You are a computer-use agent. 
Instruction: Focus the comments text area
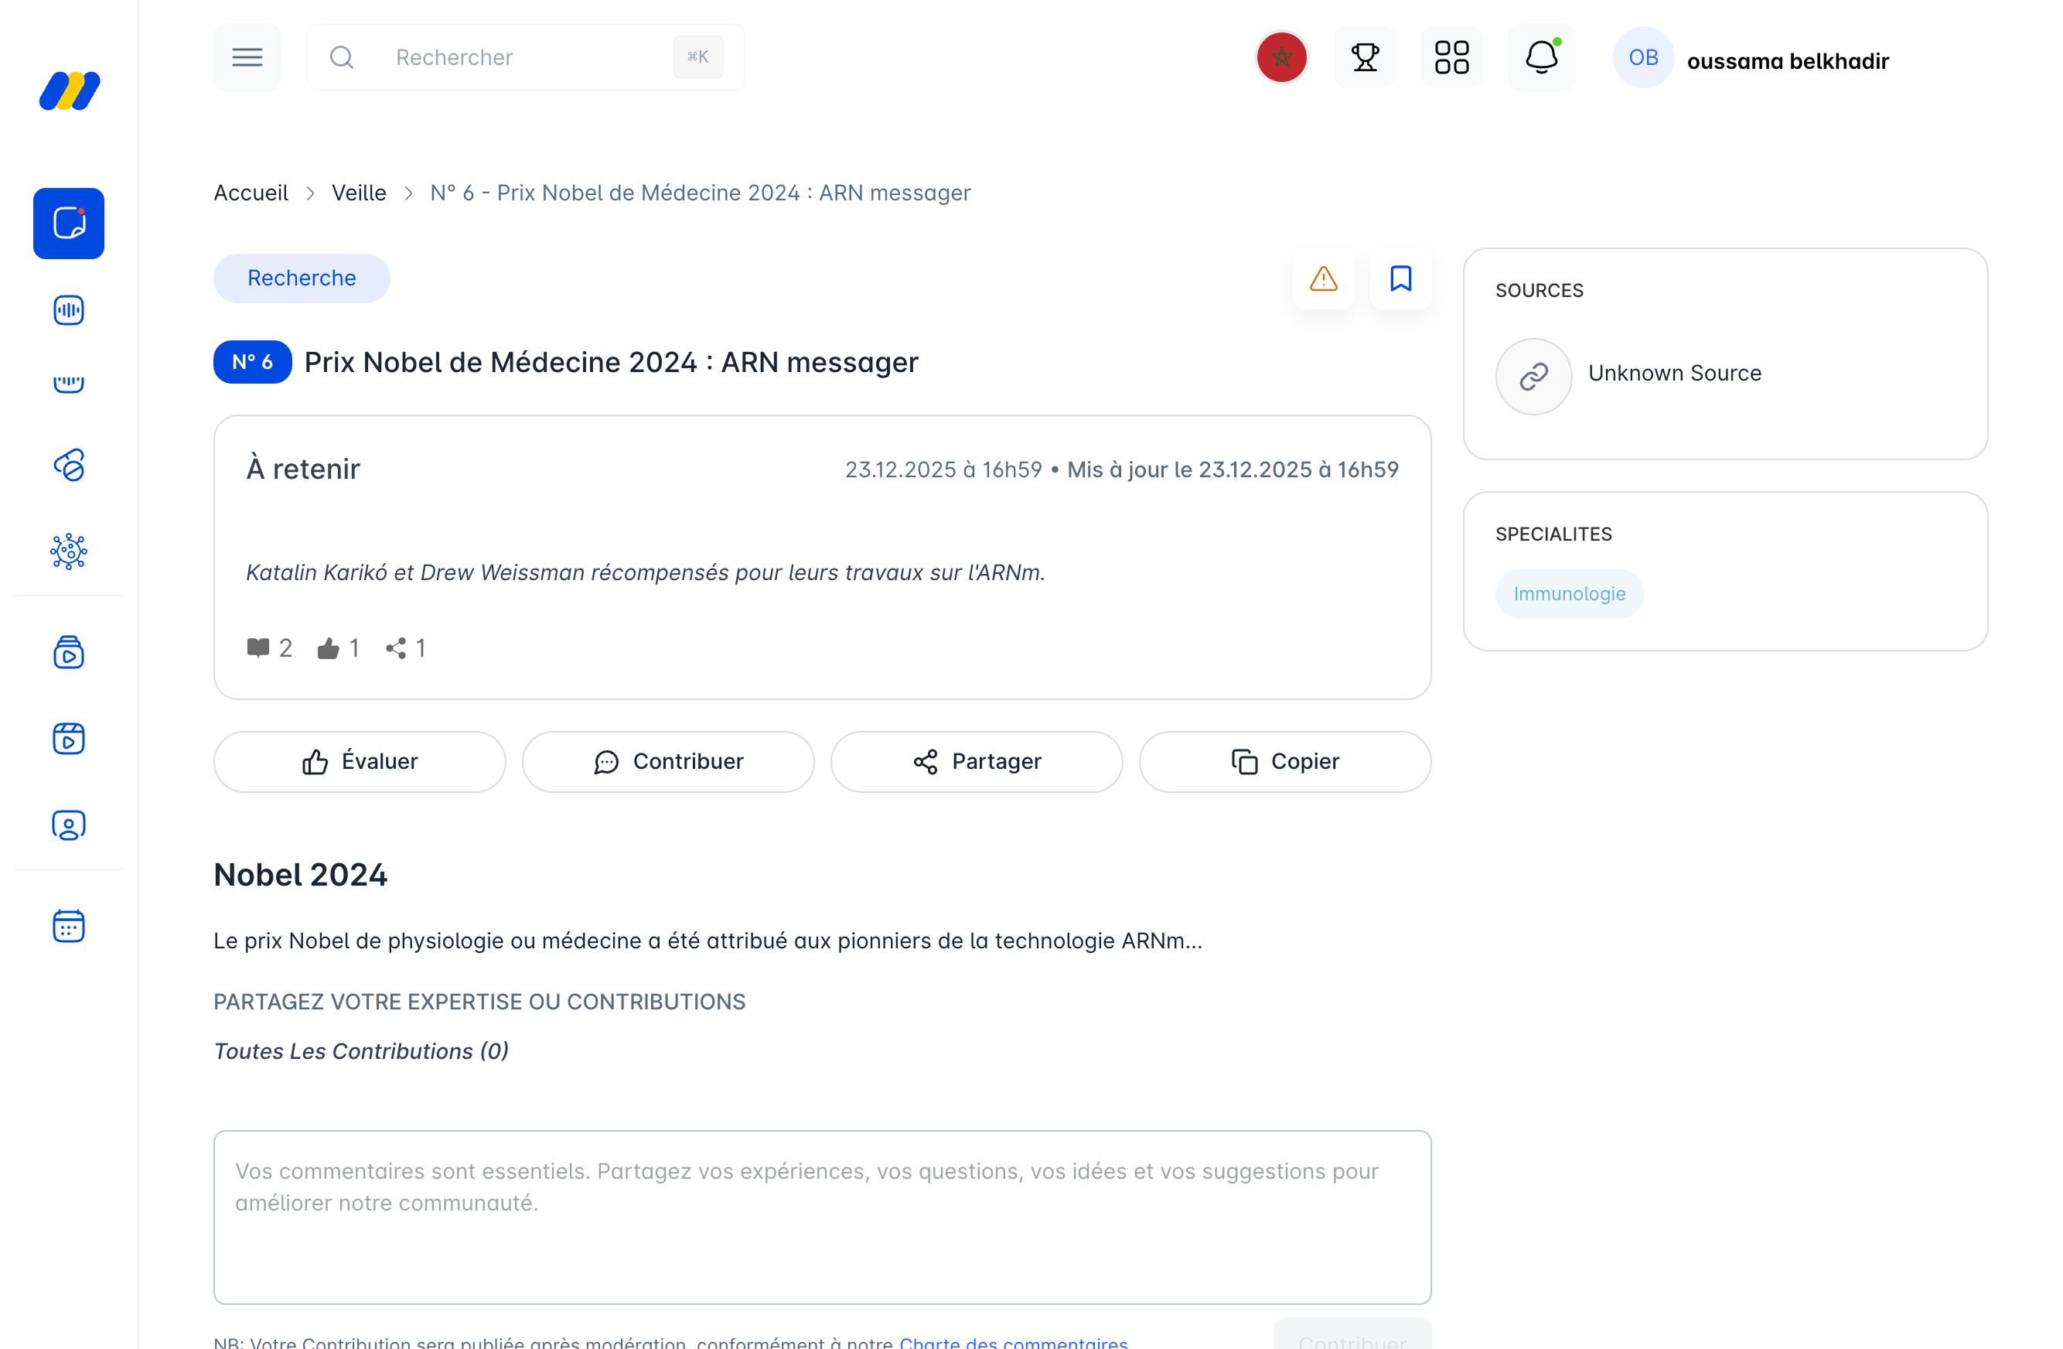[822, 1217]
